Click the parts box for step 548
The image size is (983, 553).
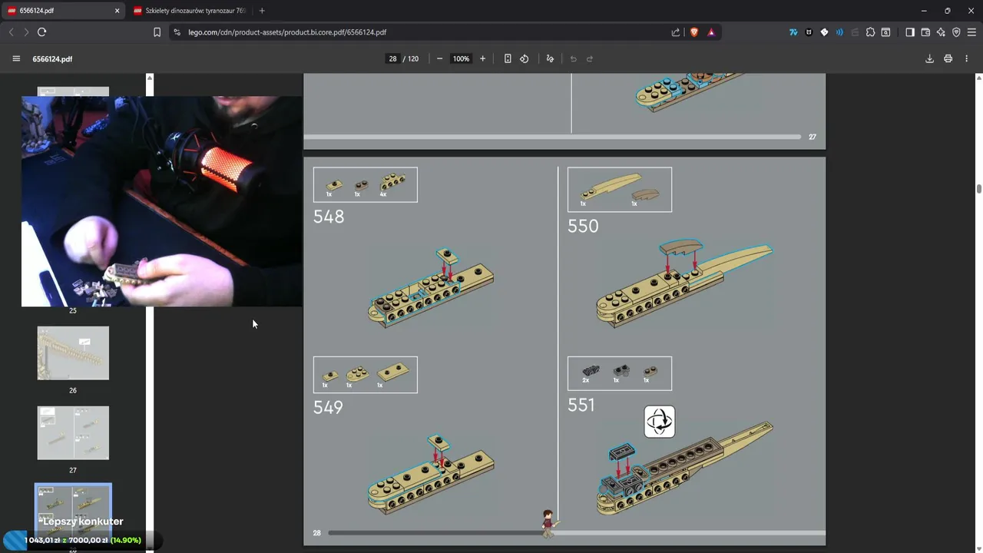point(366,185)
